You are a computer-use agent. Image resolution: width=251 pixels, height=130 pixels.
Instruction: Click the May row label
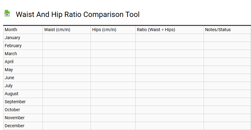[9, 70]
